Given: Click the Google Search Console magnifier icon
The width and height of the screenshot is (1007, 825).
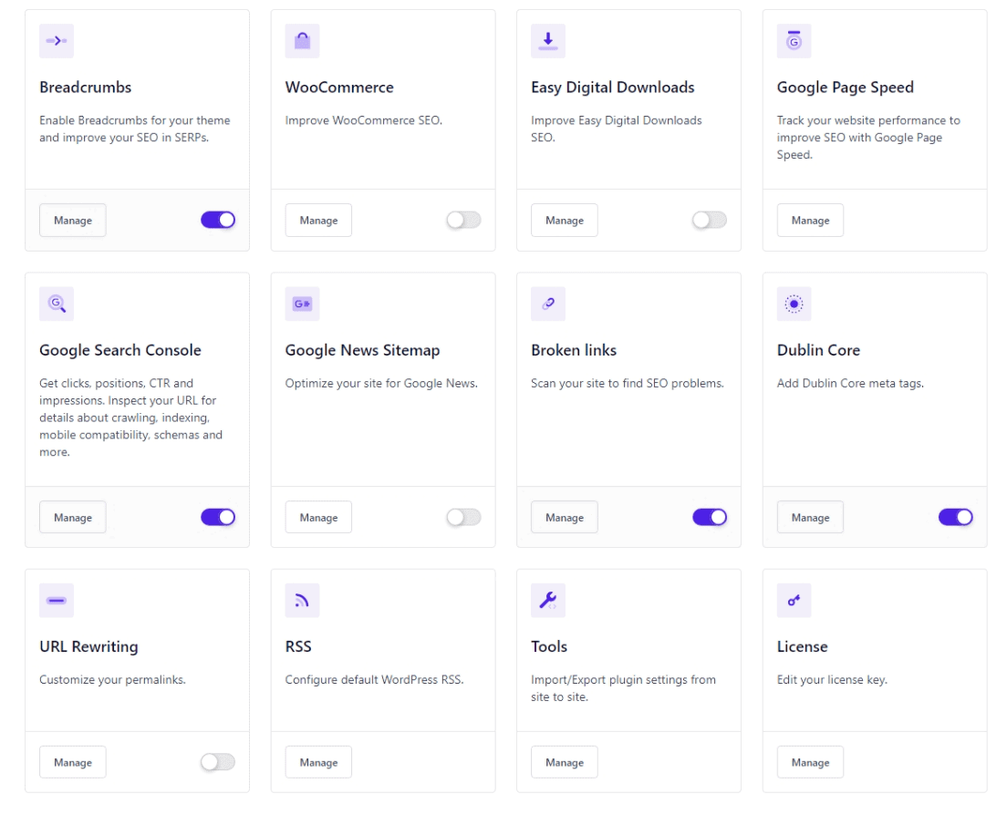Looking at the screenshot, I should tap(57, 304).
